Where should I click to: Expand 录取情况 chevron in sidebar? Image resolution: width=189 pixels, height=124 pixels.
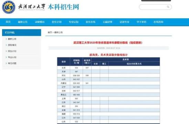pyautogui.click(x=6, y=45)
